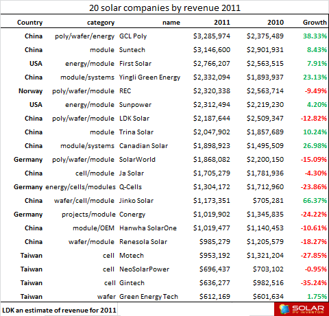This screenshot has width=329, height=316.
Task: Click the 7.91% growth cell
Action: tap(317, 64)
